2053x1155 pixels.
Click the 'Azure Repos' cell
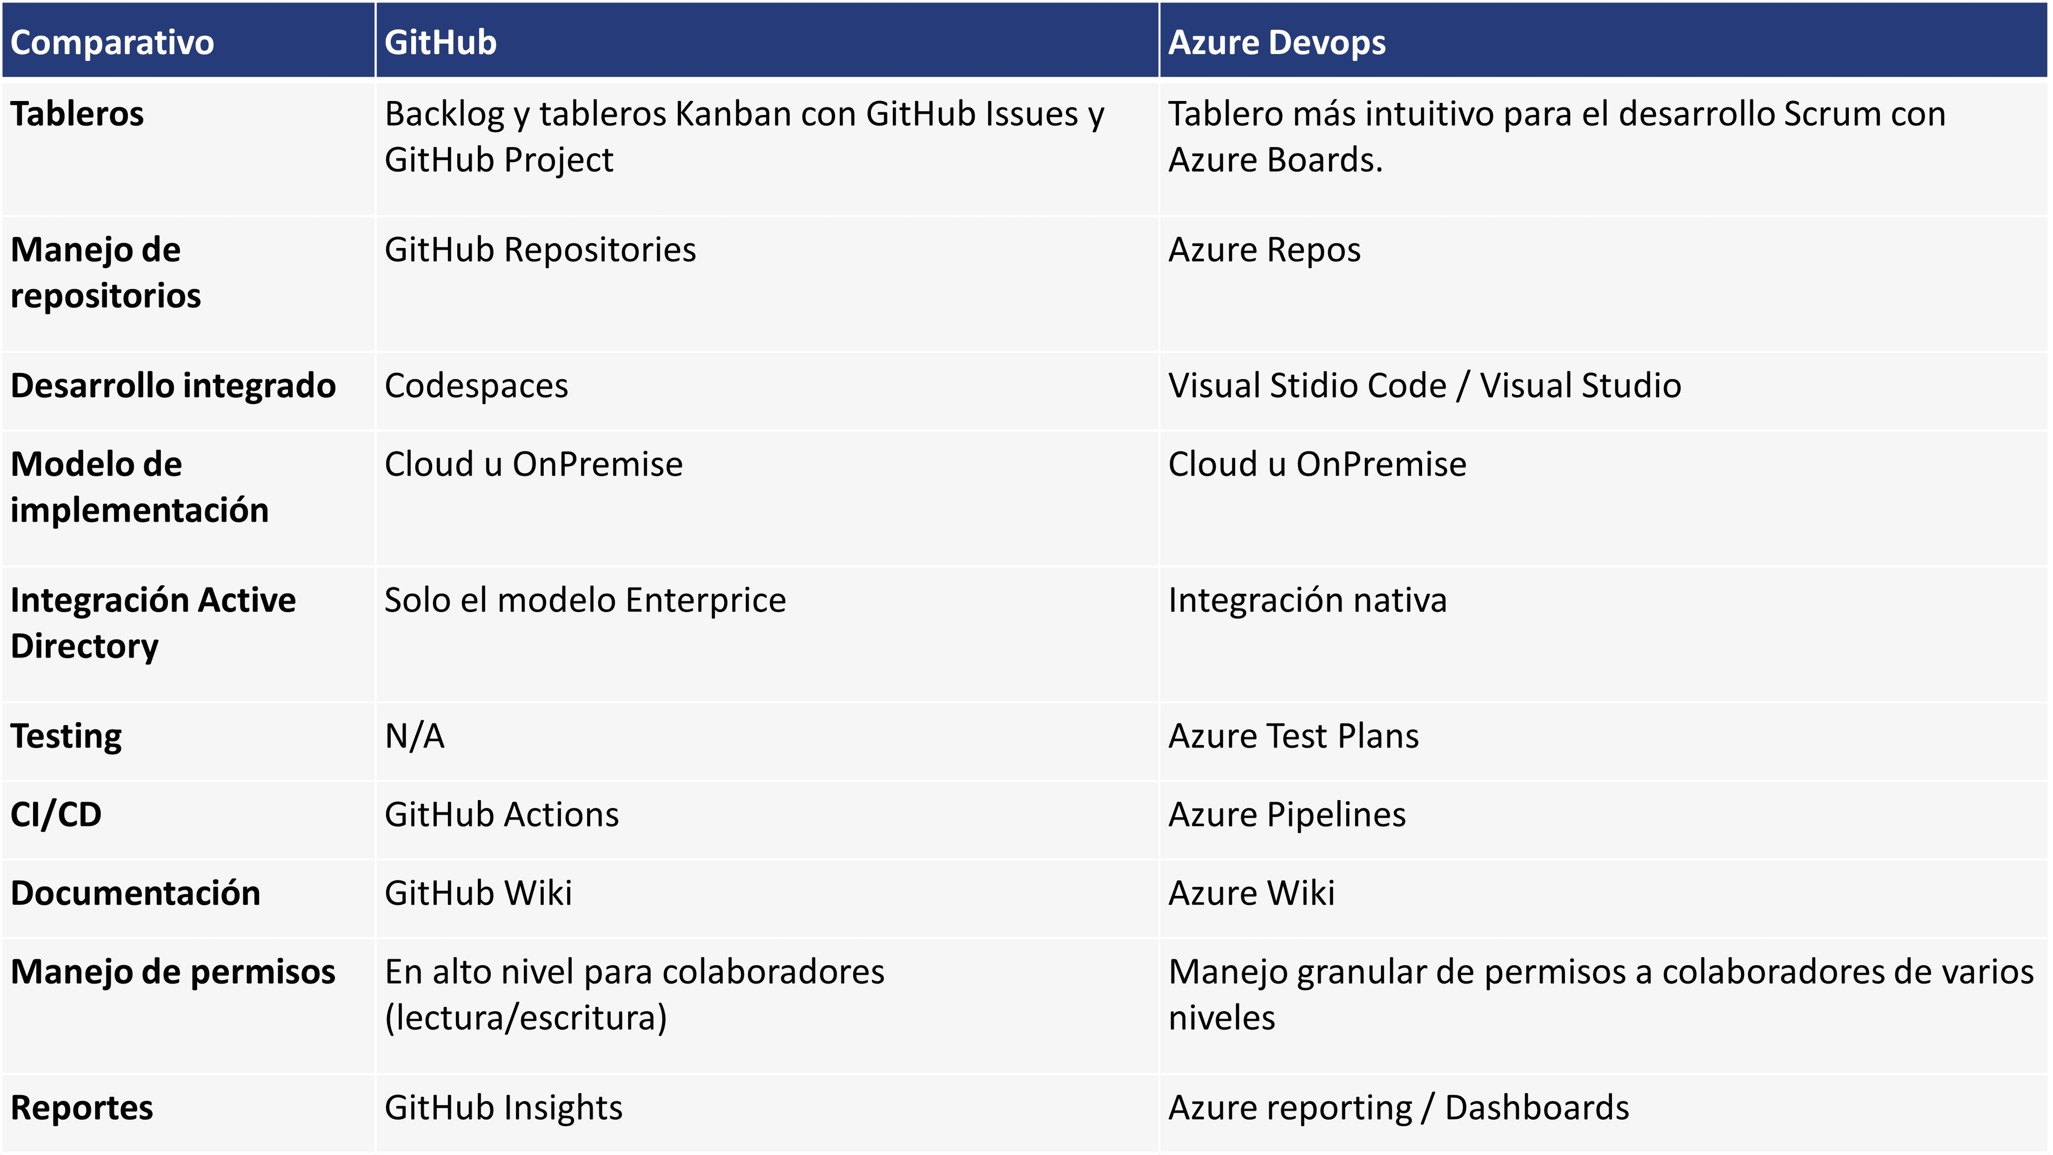click(x=1603, y=284)
